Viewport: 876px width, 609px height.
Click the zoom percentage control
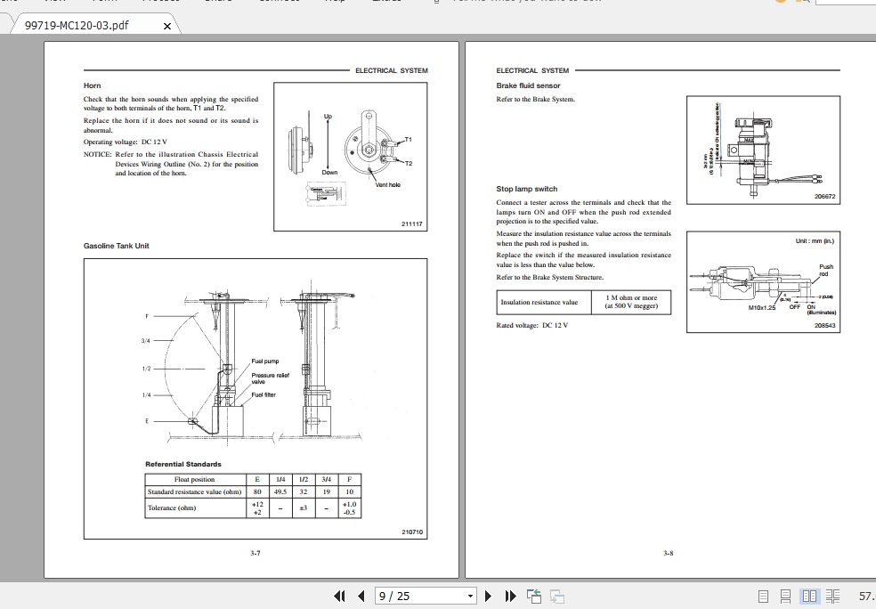coord(864,596)
